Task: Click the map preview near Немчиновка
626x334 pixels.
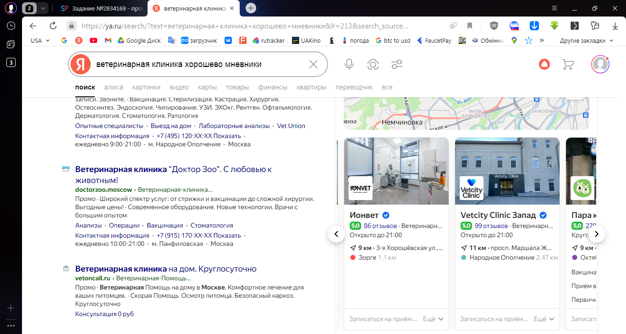Action: [467, 113]
